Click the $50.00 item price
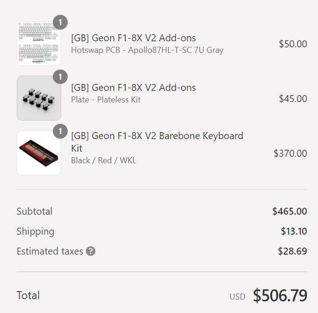This screenshot has height=313, width=318. click(x=293, y=44)
